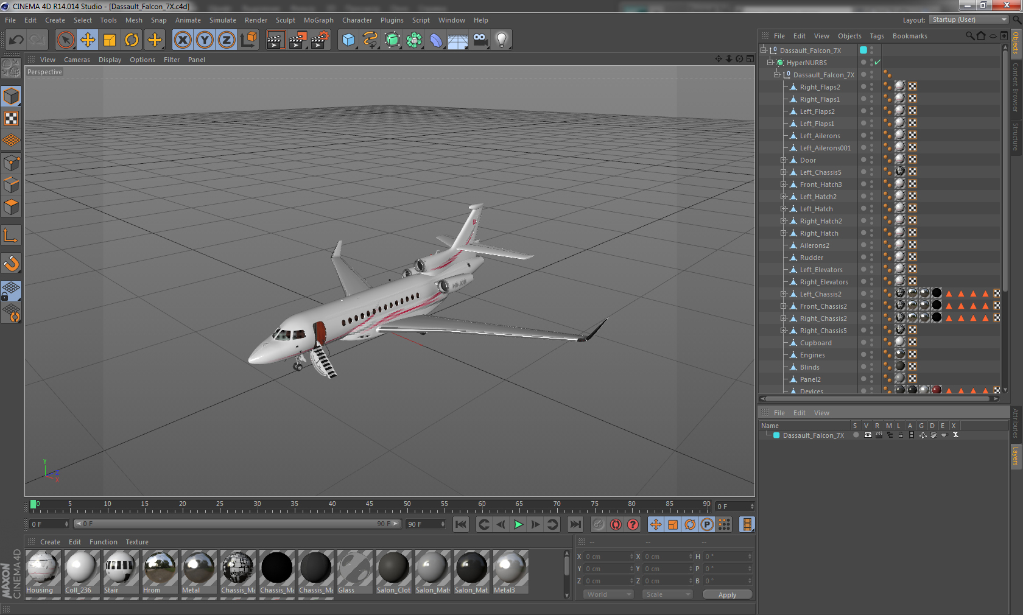Open the Material Manager Create menu
The image size is (1023, 615).
tap(50, 542)
